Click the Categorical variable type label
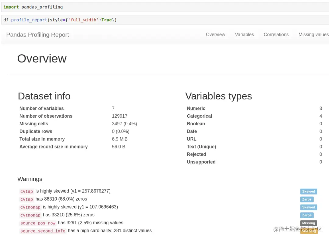Screen dimensions: 329x239 tap(199, 116)
